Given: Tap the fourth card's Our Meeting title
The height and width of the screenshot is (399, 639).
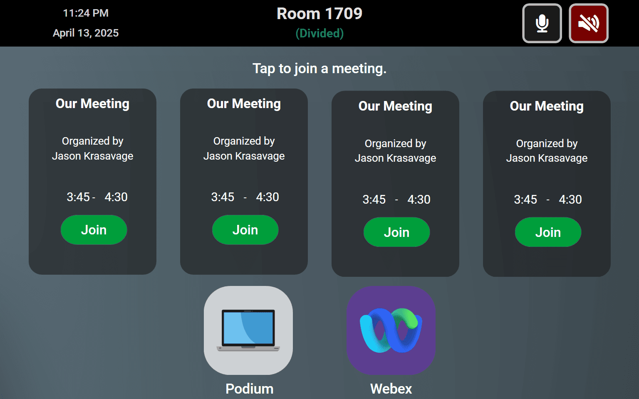Looking at the screenshot, I should pyautogui.click(x=547, y=106).
